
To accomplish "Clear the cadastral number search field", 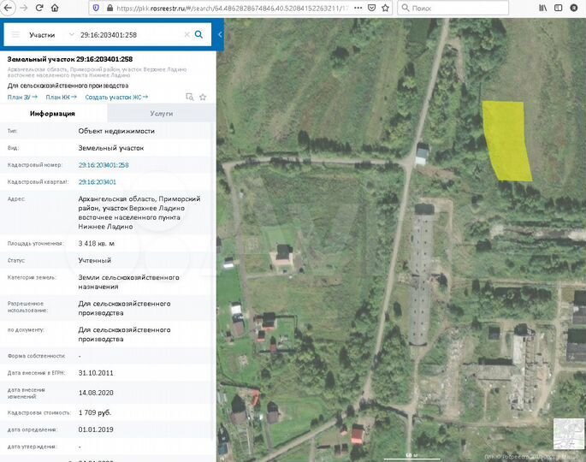I will pos(186,35).
